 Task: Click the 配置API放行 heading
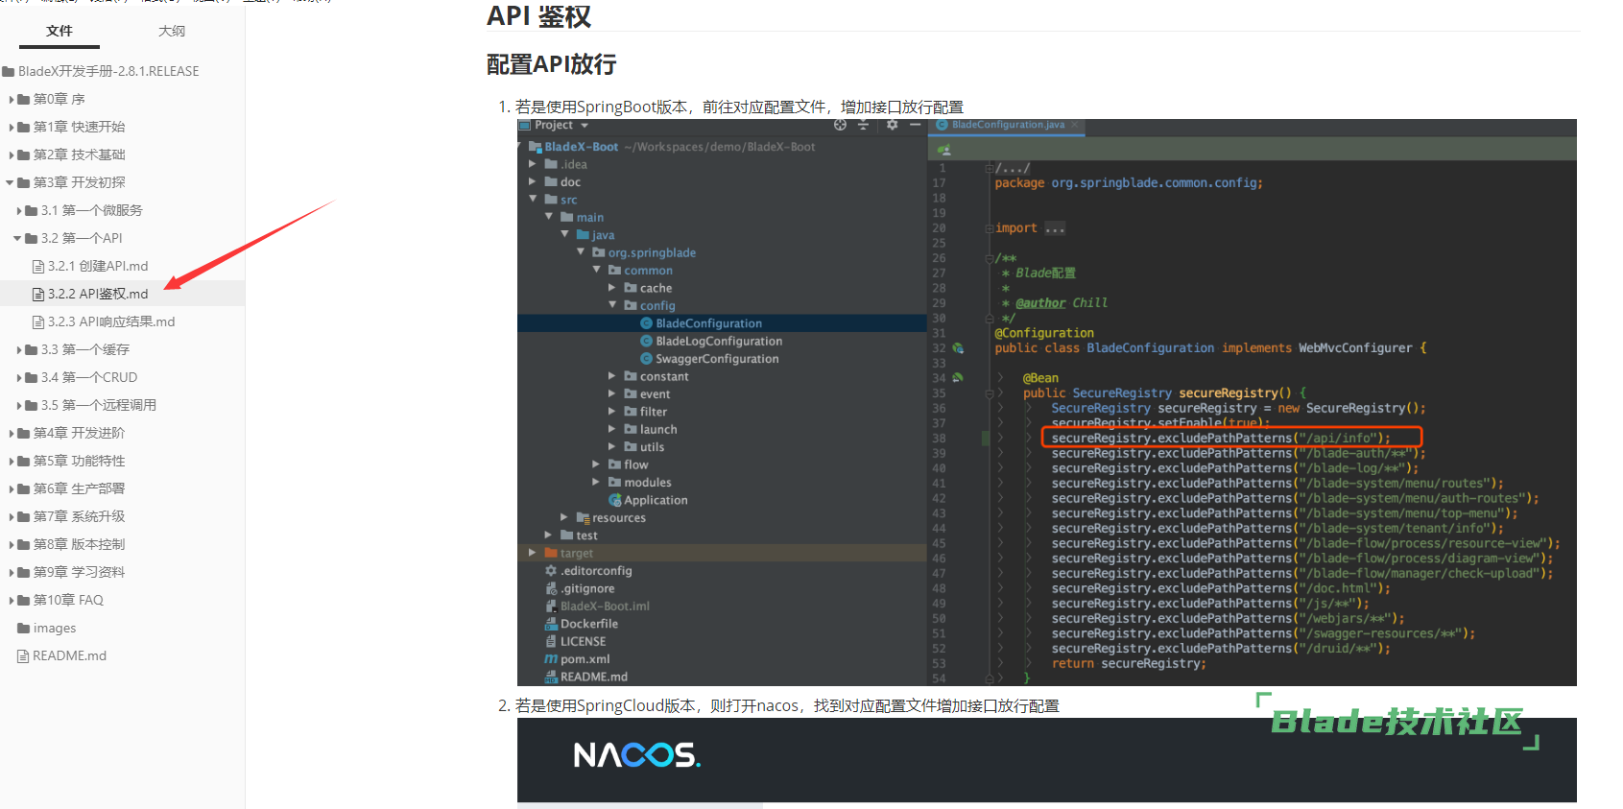tap(551, 64)
